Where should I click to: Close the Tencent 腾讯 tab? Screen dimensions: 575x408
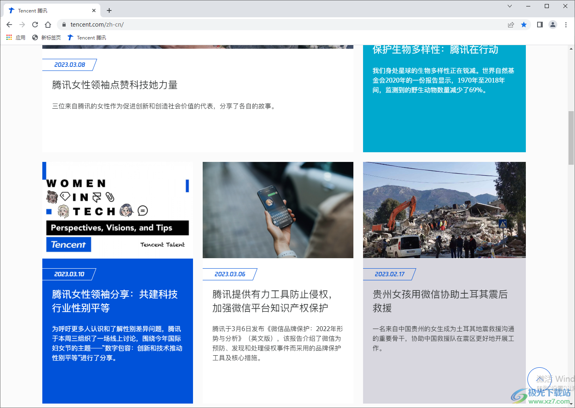pyautogui.click(x=94, y=10)
